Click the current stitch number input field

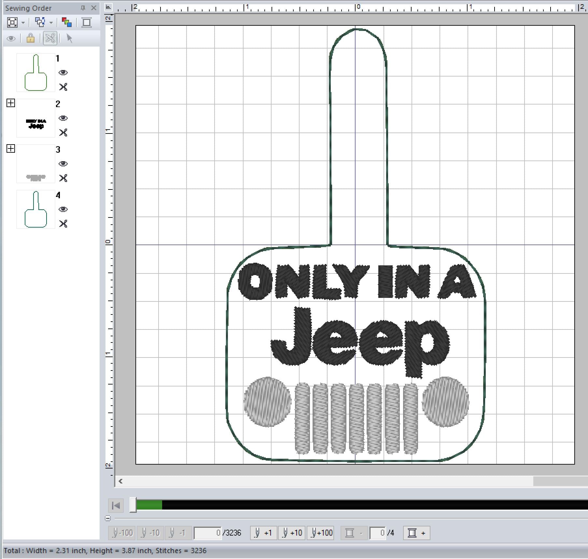coord(207,533)
